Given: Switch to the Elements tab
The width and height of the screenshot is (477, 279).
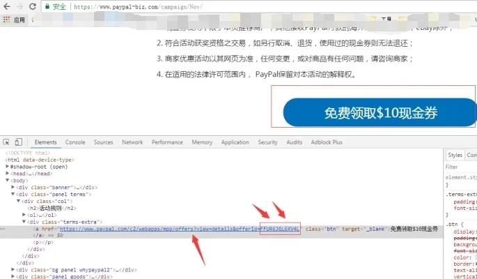Looking at the screenshot, I should 46,142.
